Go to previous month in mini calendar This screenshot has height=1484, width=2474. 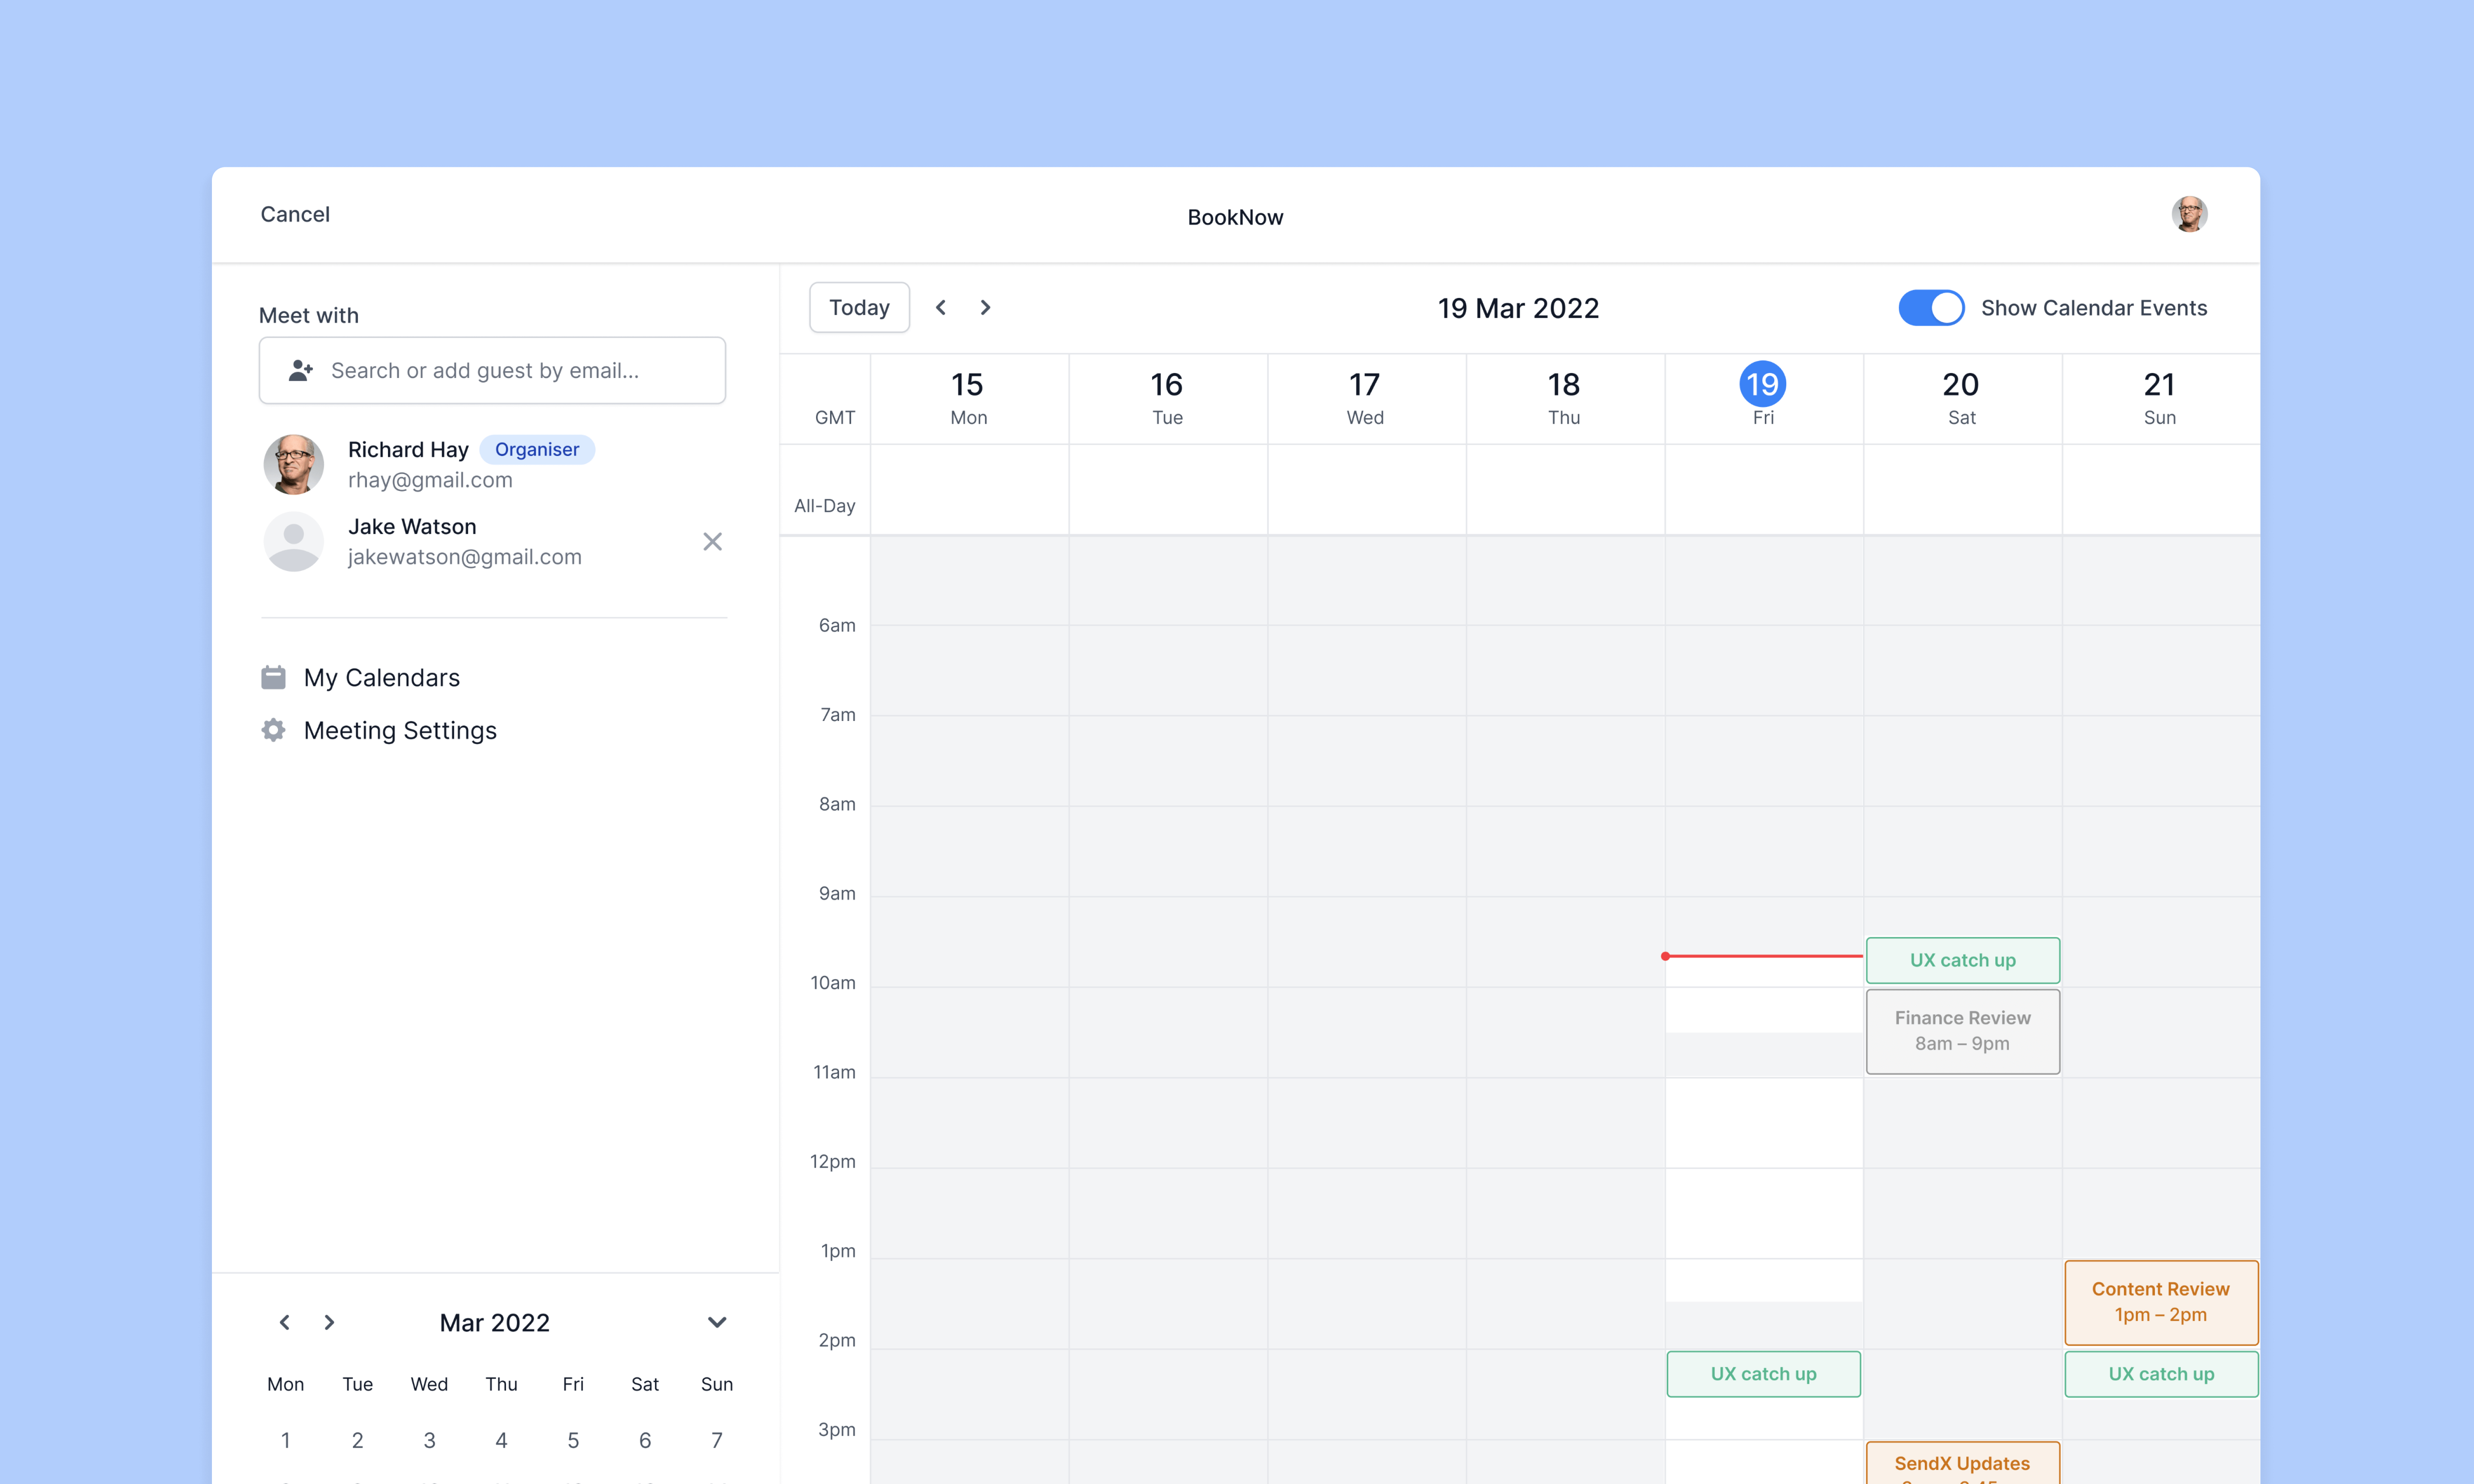click(284, 1322)
